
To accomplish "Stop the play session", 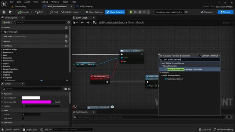I will [x=140, y=12].
